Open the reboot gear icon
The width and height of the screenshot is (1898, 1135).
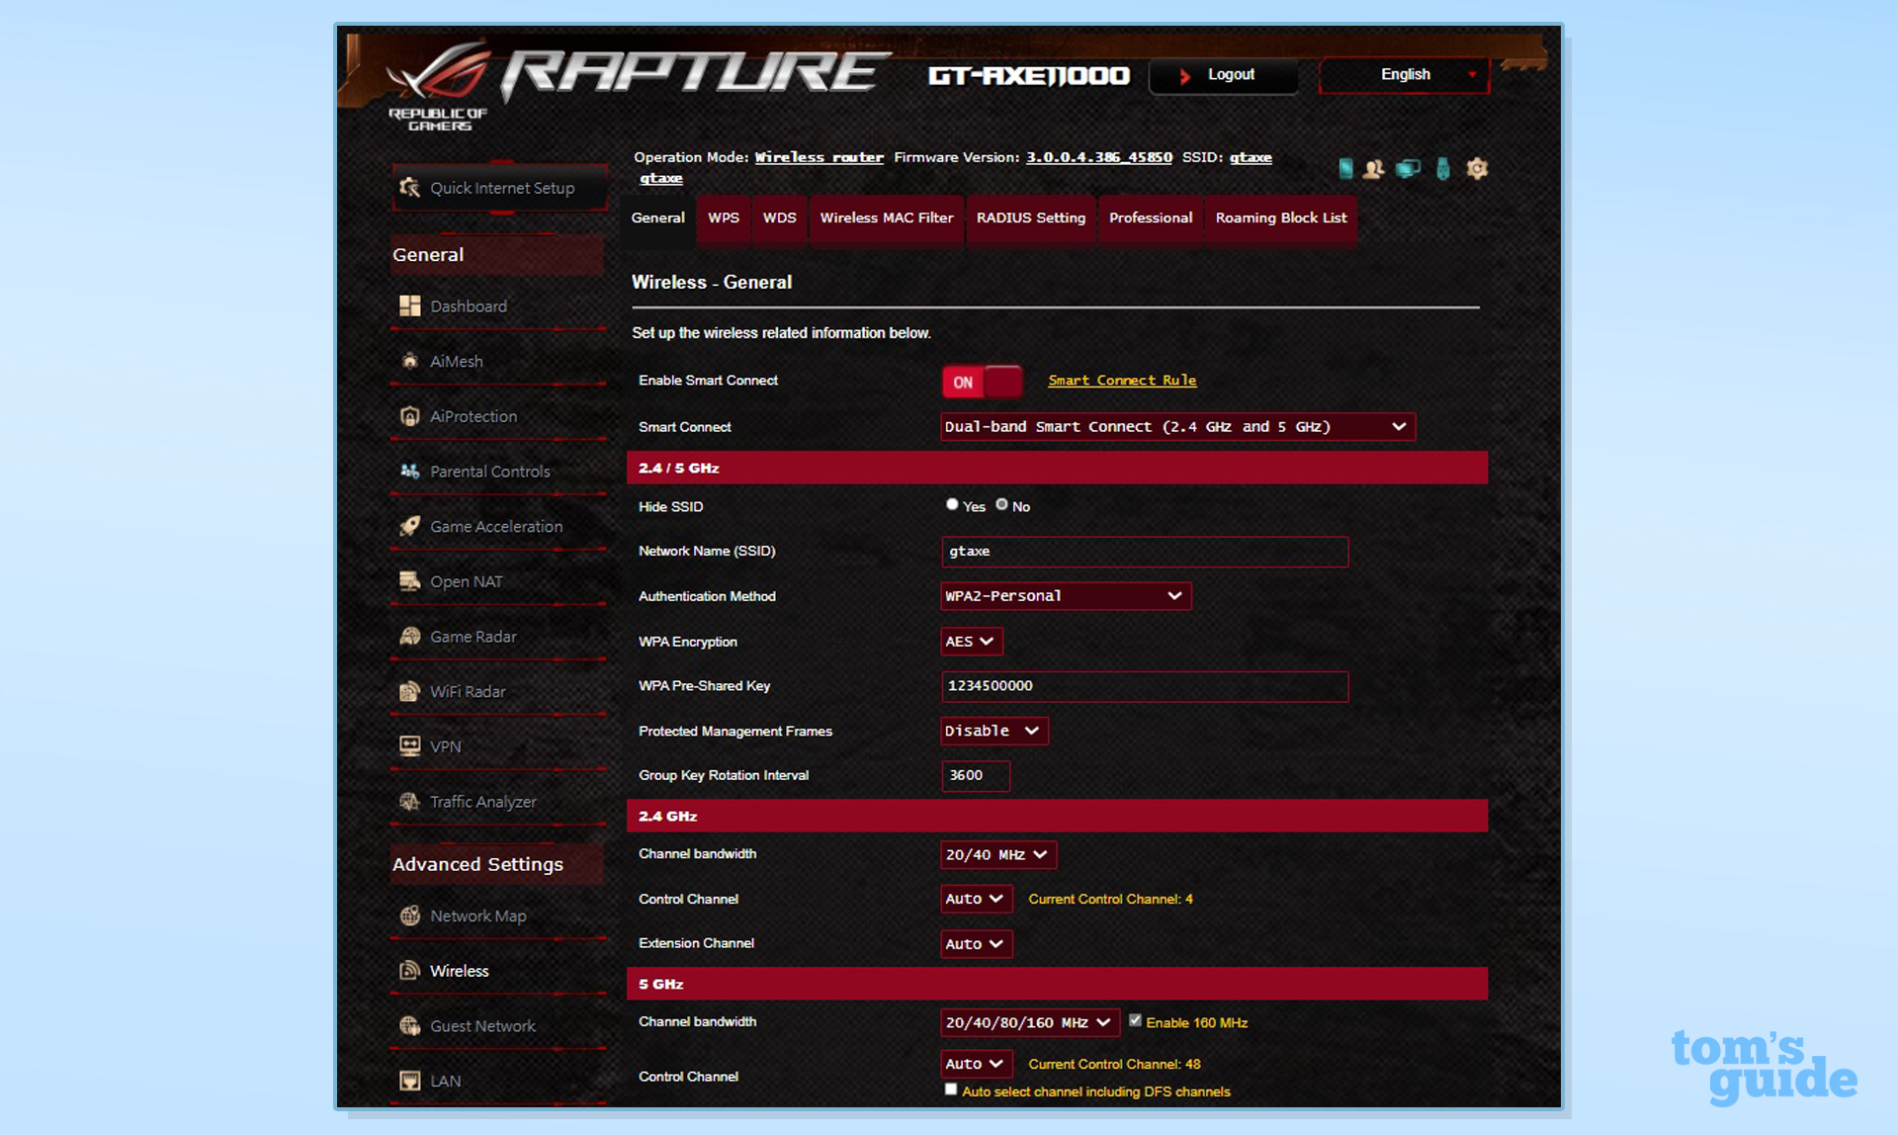pos(1477,169)
